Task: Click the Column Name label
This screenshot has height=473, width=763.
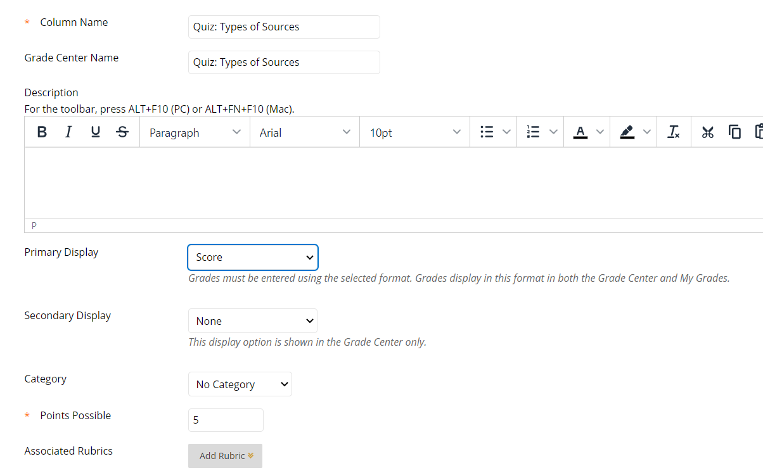Action: click(74, 22)
